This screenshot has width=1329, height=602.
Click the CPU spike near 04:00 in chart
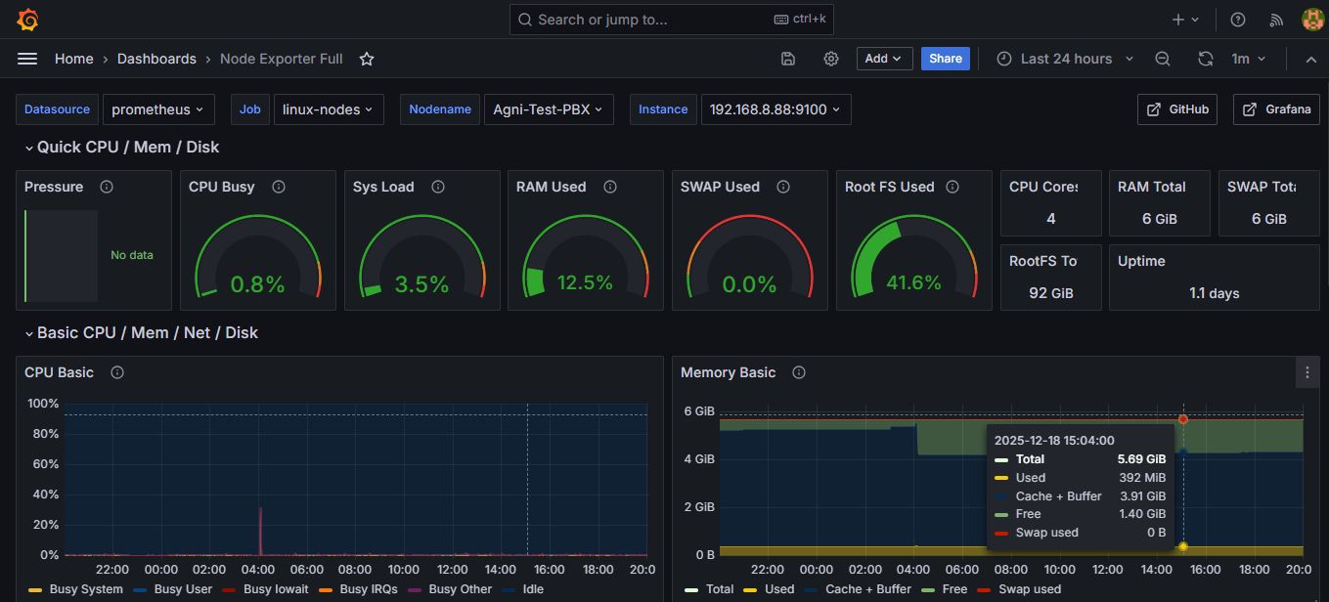(260, 531)
